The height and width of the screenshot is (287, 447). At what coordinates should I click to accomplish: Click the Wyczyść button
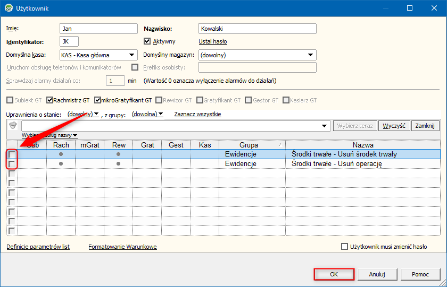click(x=393, y=126)
